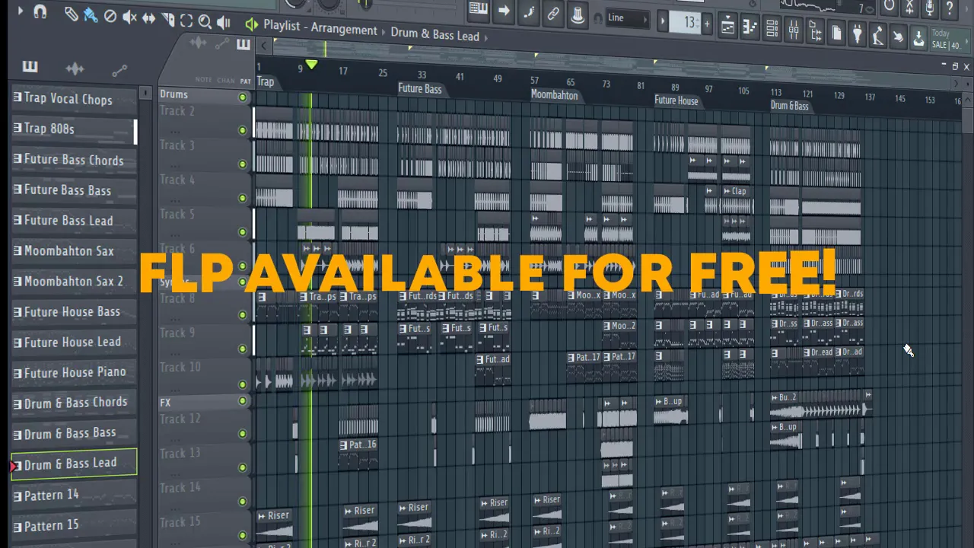
Task: Toggle typing keyboard to piano button
Action: coord(479,9)
